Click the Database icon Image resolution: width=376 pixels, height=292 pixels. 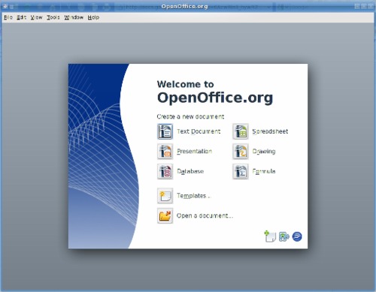click(165, 171)
